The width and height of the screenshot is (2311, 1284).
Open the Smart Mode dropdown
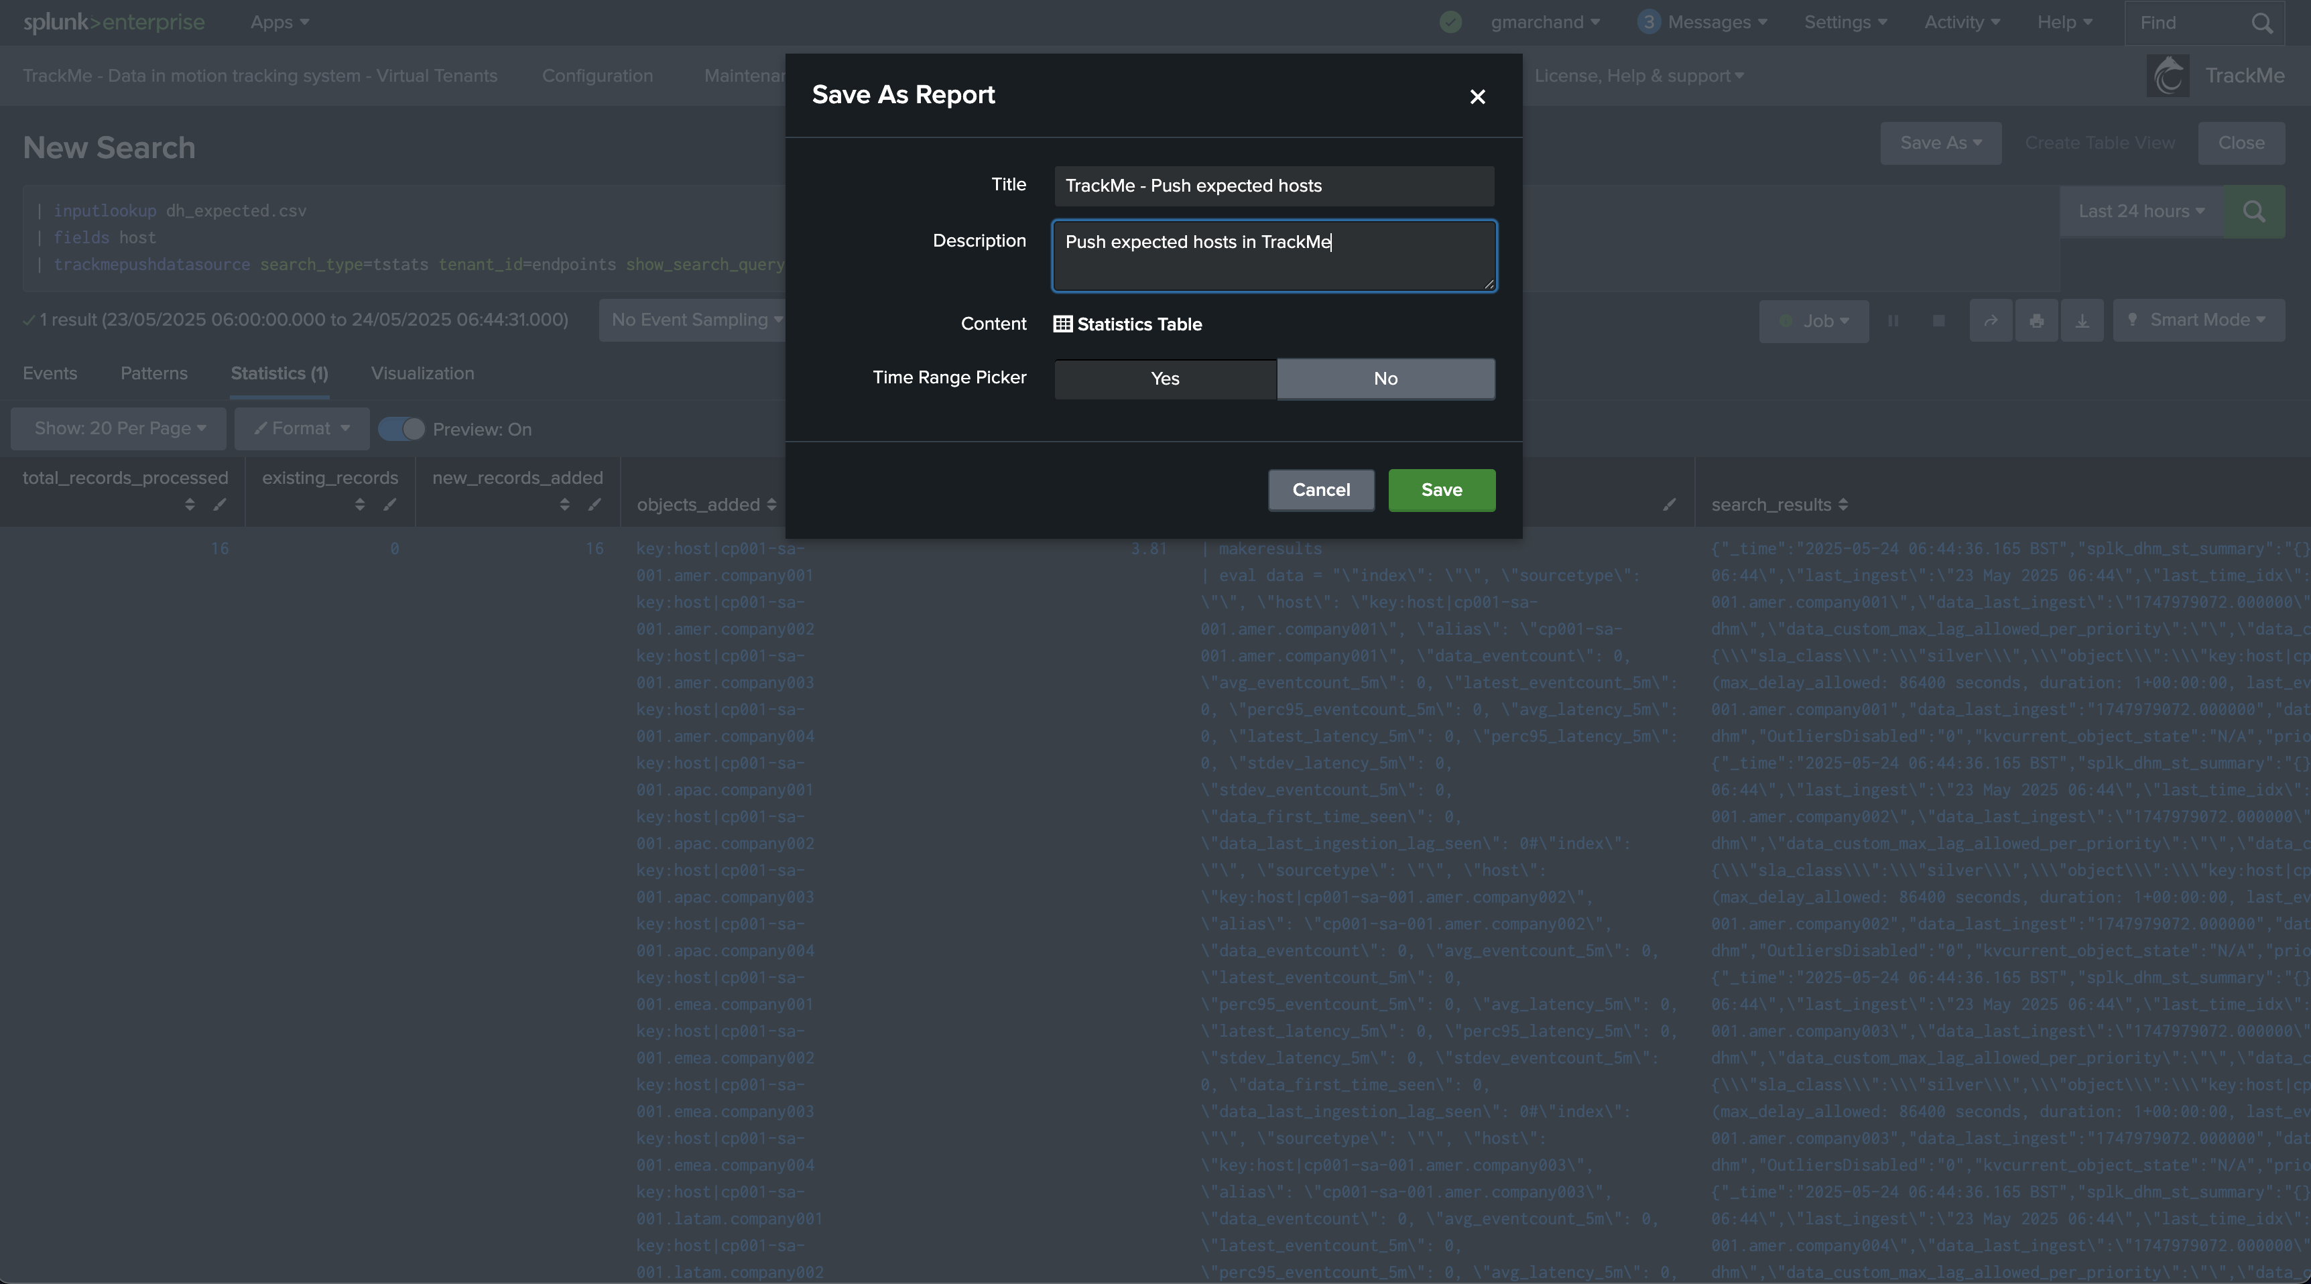point(2198,321)
